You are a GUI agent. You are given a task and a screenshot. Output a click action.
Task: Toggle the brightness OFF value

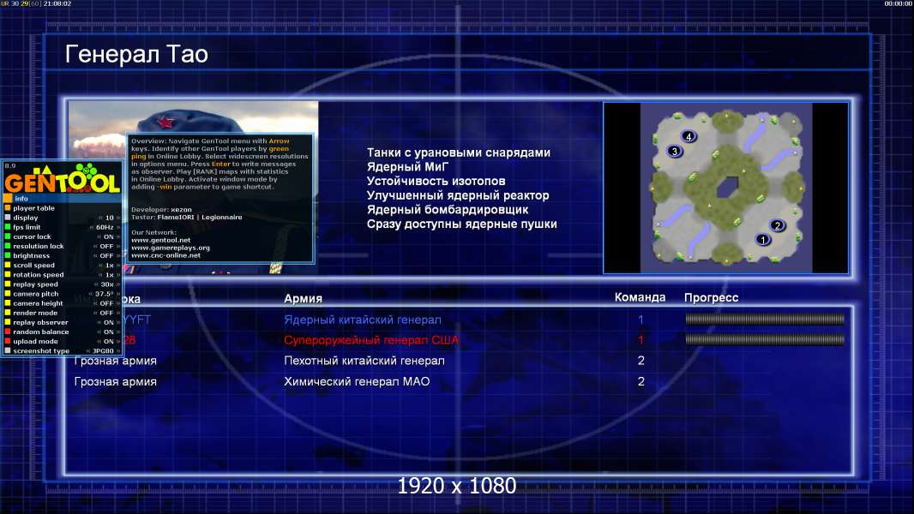106,255
